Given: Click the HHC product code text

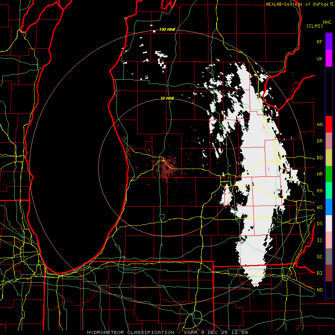Looking at the screenshot, I should click(x=327, y=22).
